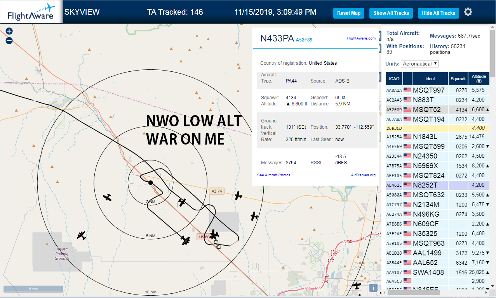Select aircraft icon west of 2 NM ring

click(108, 198)
